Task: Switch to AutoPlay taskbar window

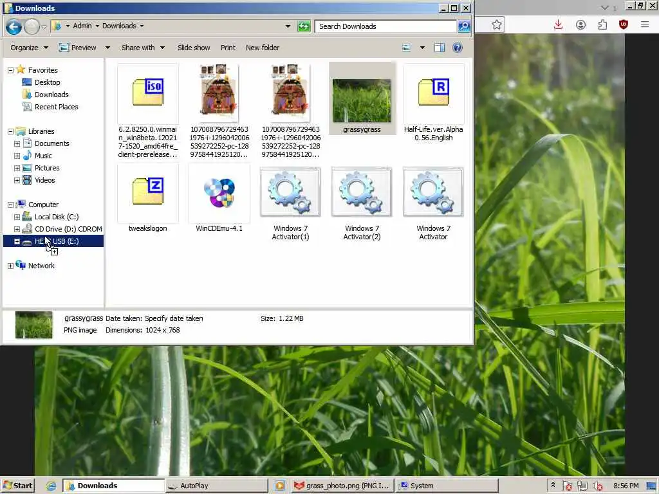Action: 216,486
